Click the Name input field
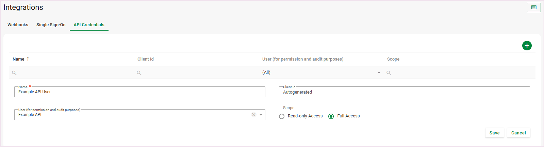544x147 pixels. [x=139, y=92]
